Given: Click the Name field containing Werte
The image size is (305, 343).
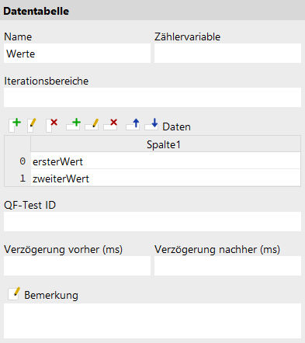Looking at the screenshot, I should 77,54.
